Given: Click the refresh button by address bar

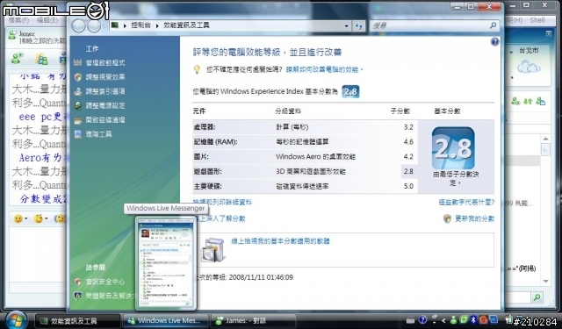Looking at the screenshot, I should [x=358, y=25].
